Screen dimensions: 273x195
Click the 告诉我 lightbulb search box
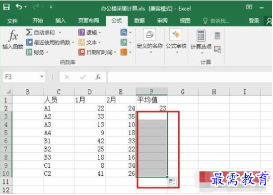coord(216,21)
